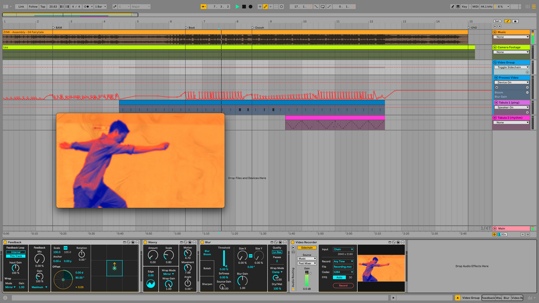
Task: Open the Codec h264 dropdown
Action: pos(343,272)
